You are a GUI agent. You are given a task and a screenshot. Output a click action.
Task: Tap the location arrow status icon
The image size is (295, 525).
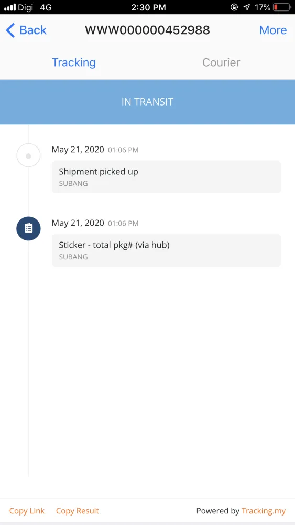pyautogui.click(x=247, y=7)
